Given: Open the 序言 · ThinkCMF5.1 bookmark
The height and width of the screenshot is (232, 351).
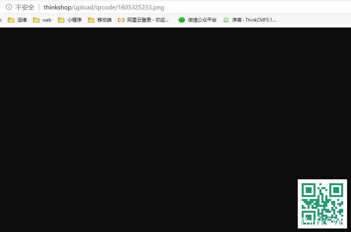Looking at the screenshot, I should (249, 20).
